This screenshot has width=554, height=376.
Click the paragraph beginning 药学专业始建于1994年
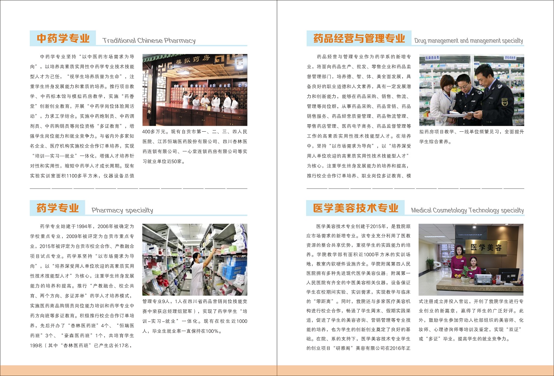[82, 286]
